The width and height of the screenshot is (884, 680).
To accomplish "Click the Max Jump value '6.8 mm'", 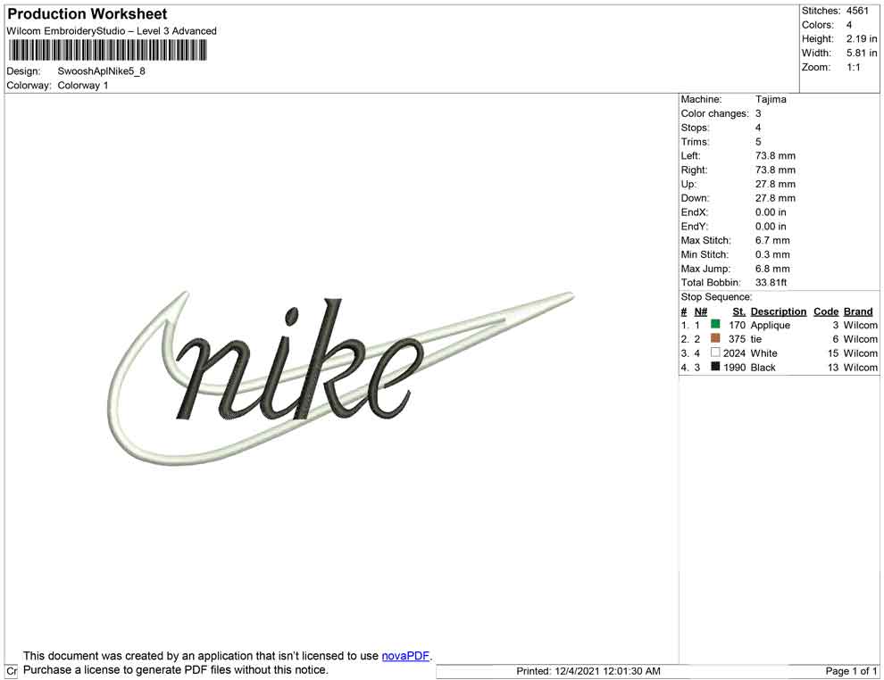I will pos(772,269).
